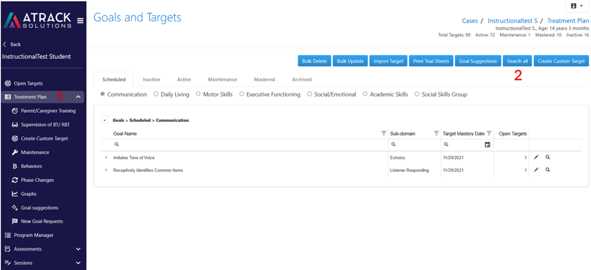
Task: Follow the Treatment Plan breadcrumb link
Action: 568,21
